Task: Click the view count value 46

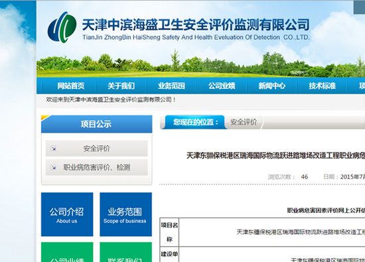Action: click(x=305, y=177)
